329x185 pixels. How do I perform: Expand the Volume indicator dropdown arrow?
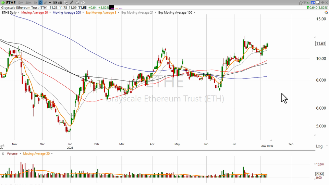click(20, 153)
